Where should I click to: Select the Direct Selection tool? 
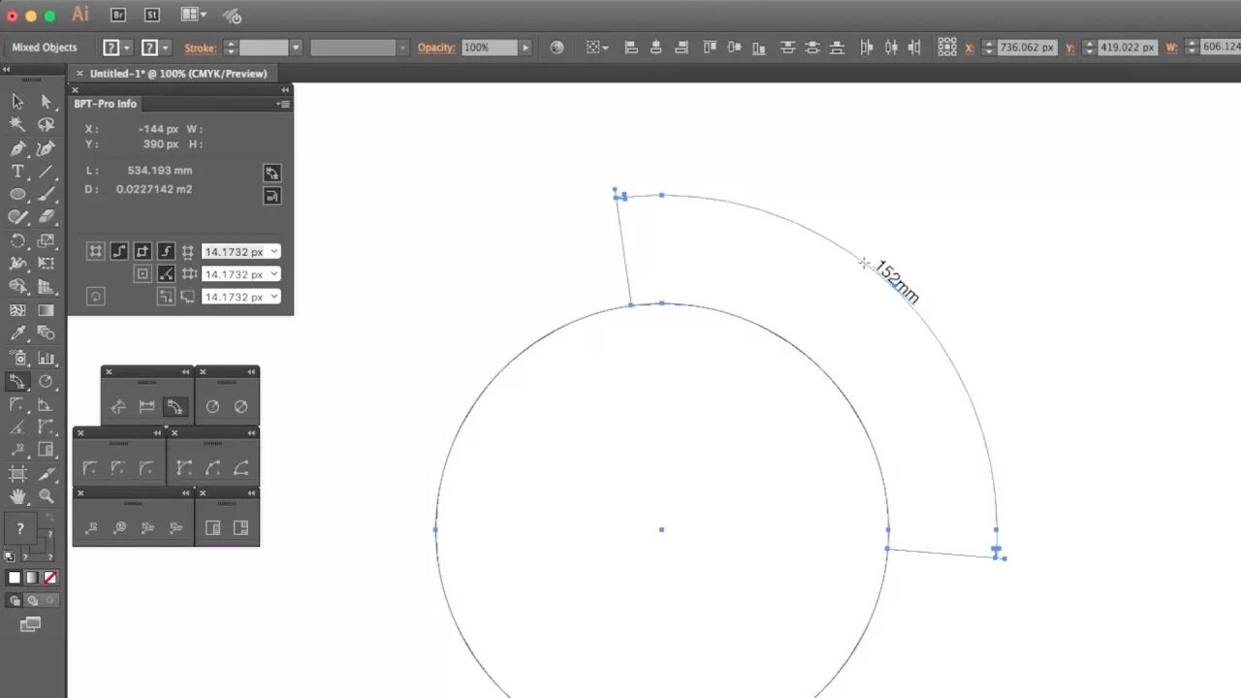[x=46, y=101]
